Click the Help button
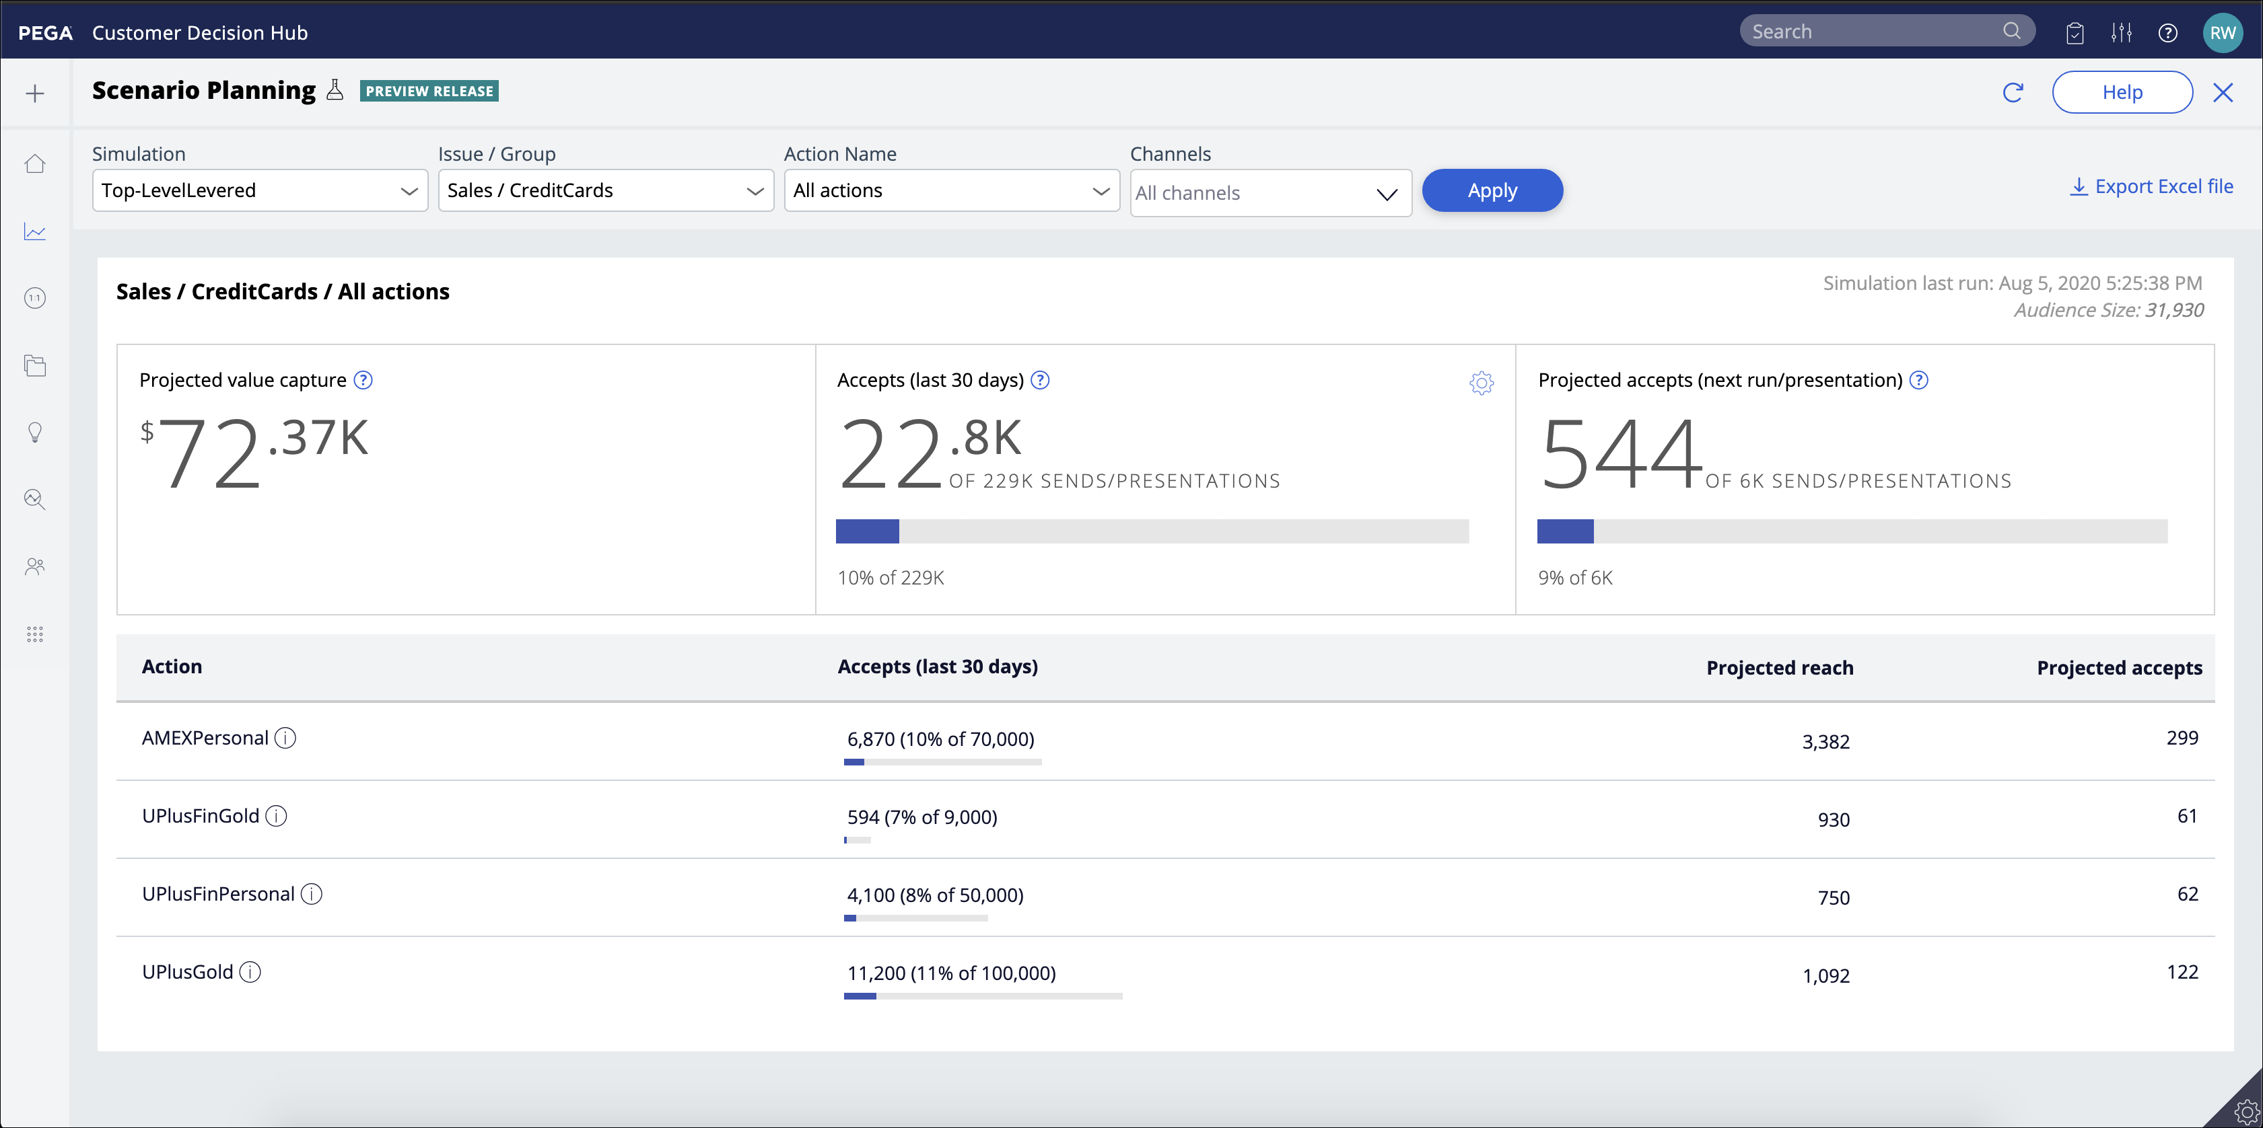 (2122, 92)
